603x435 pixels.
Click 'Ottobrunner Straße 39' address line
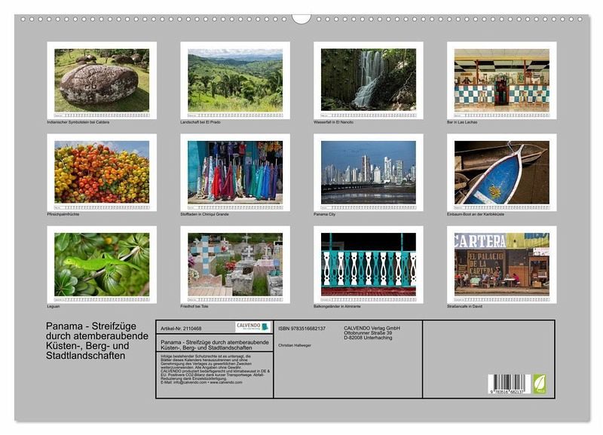click(368, 332)
